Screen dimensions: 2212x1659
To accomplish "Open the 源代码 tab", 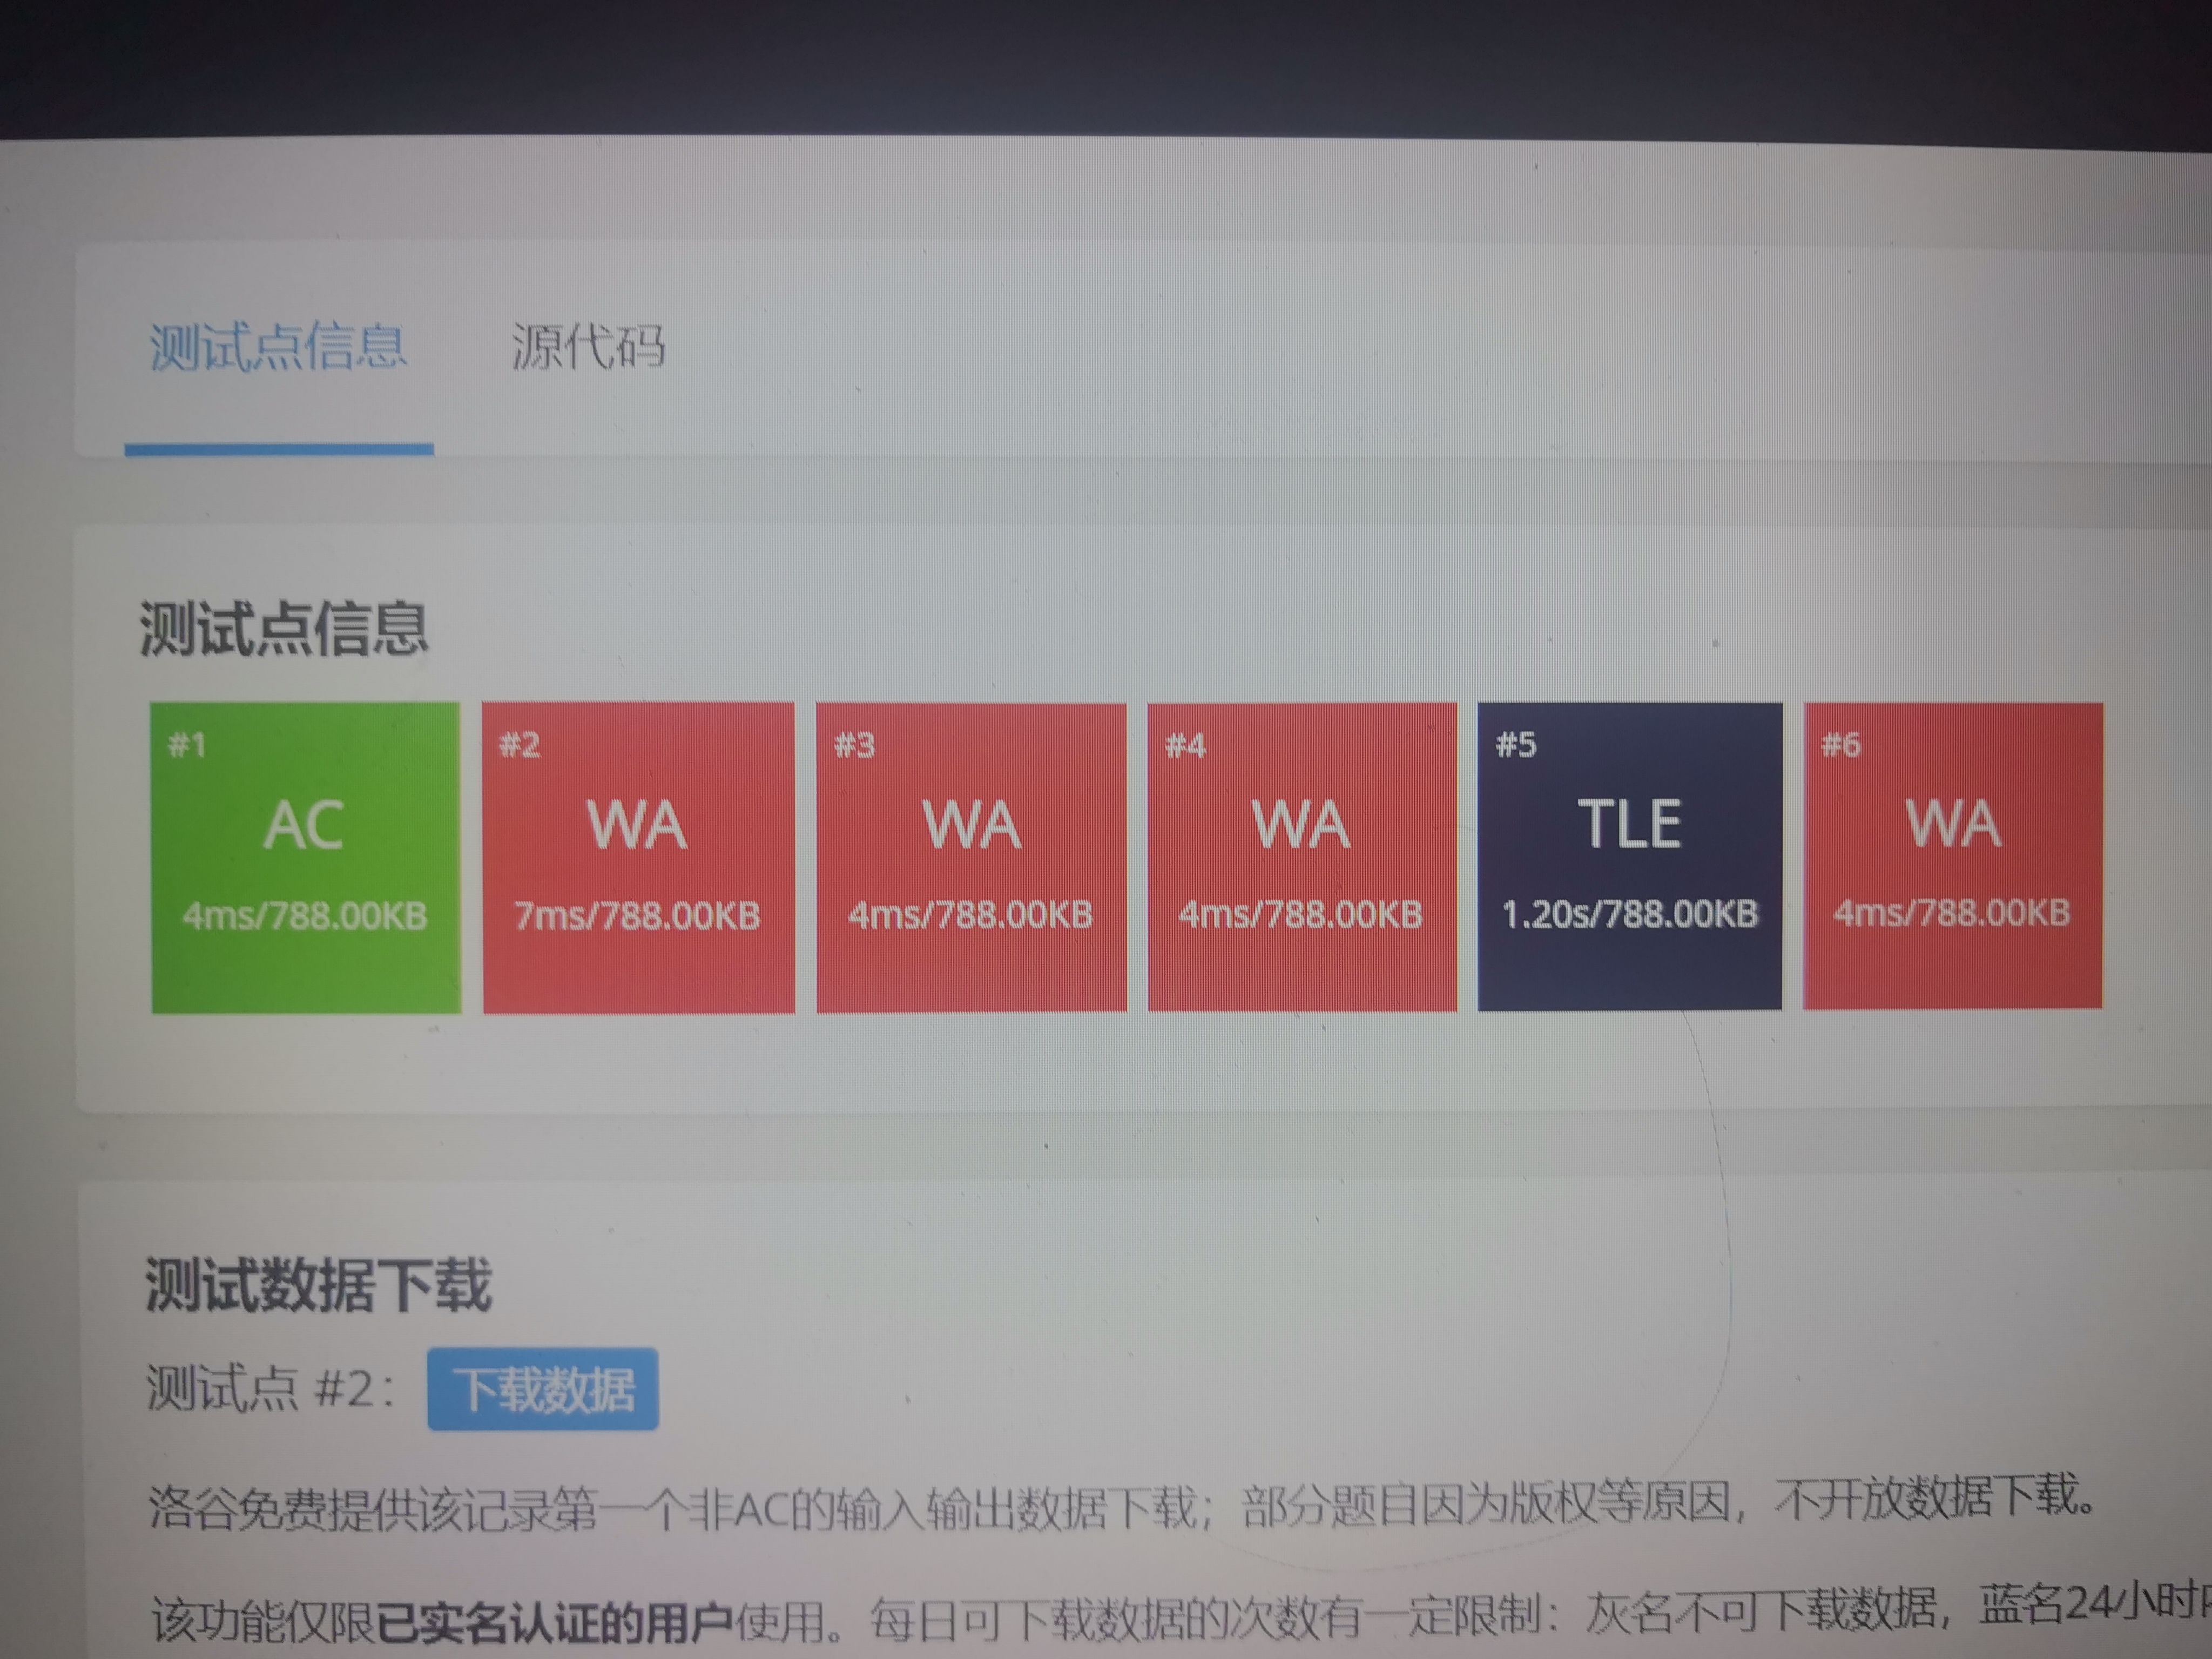I will 588,347.
